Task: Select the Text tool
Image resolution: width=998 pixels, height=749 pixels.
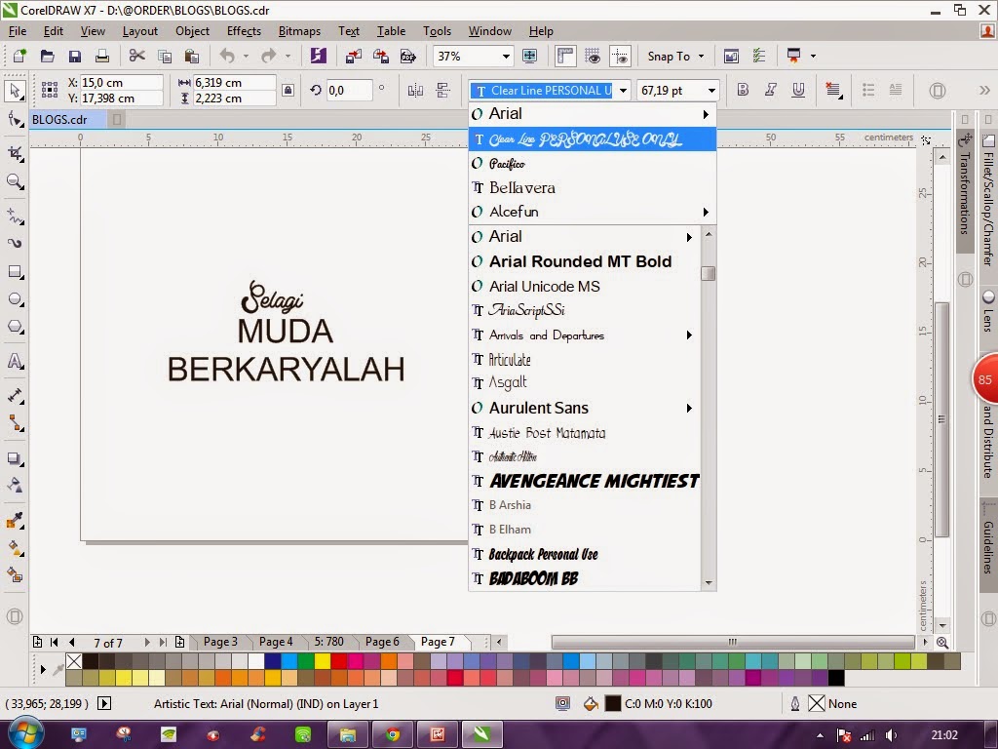Action: 16,361
